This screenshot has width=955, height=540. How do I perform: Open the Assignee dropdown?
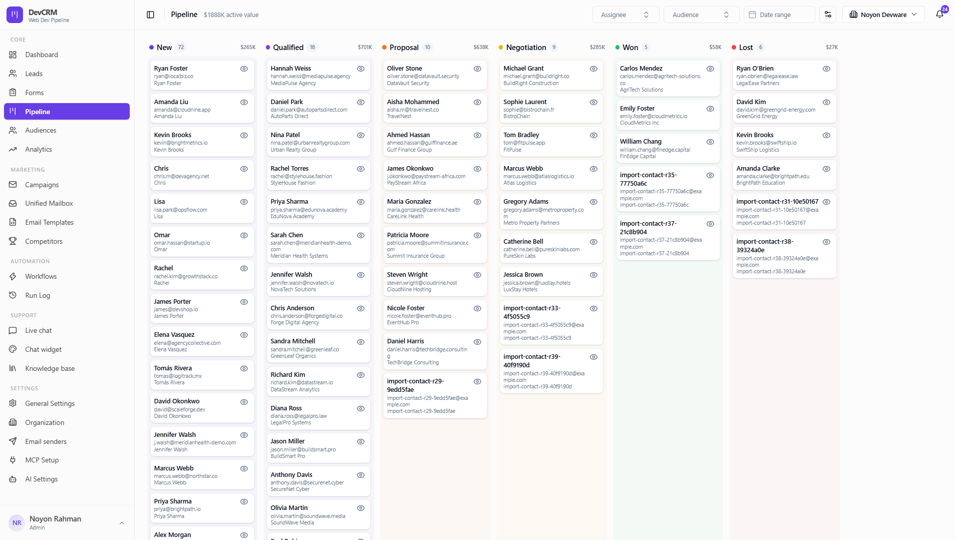pyautogui.click(x=625, y=15)
